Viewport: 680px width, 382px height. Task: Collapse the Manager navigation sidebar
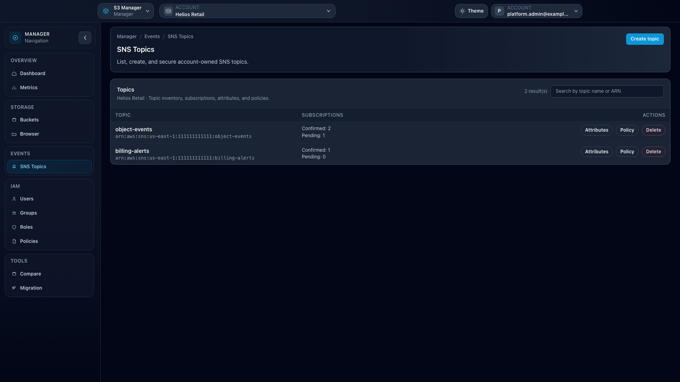pyautogui.click(x=85, y=37)
